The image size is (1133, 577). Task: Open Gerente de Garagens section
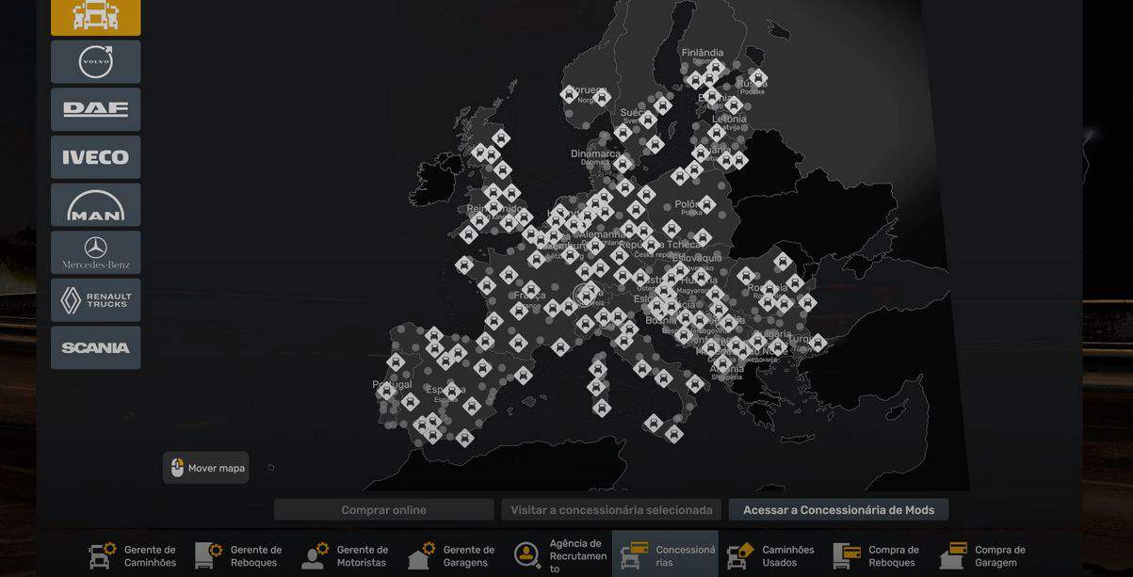pyautogui.click(x=452, y=555)
